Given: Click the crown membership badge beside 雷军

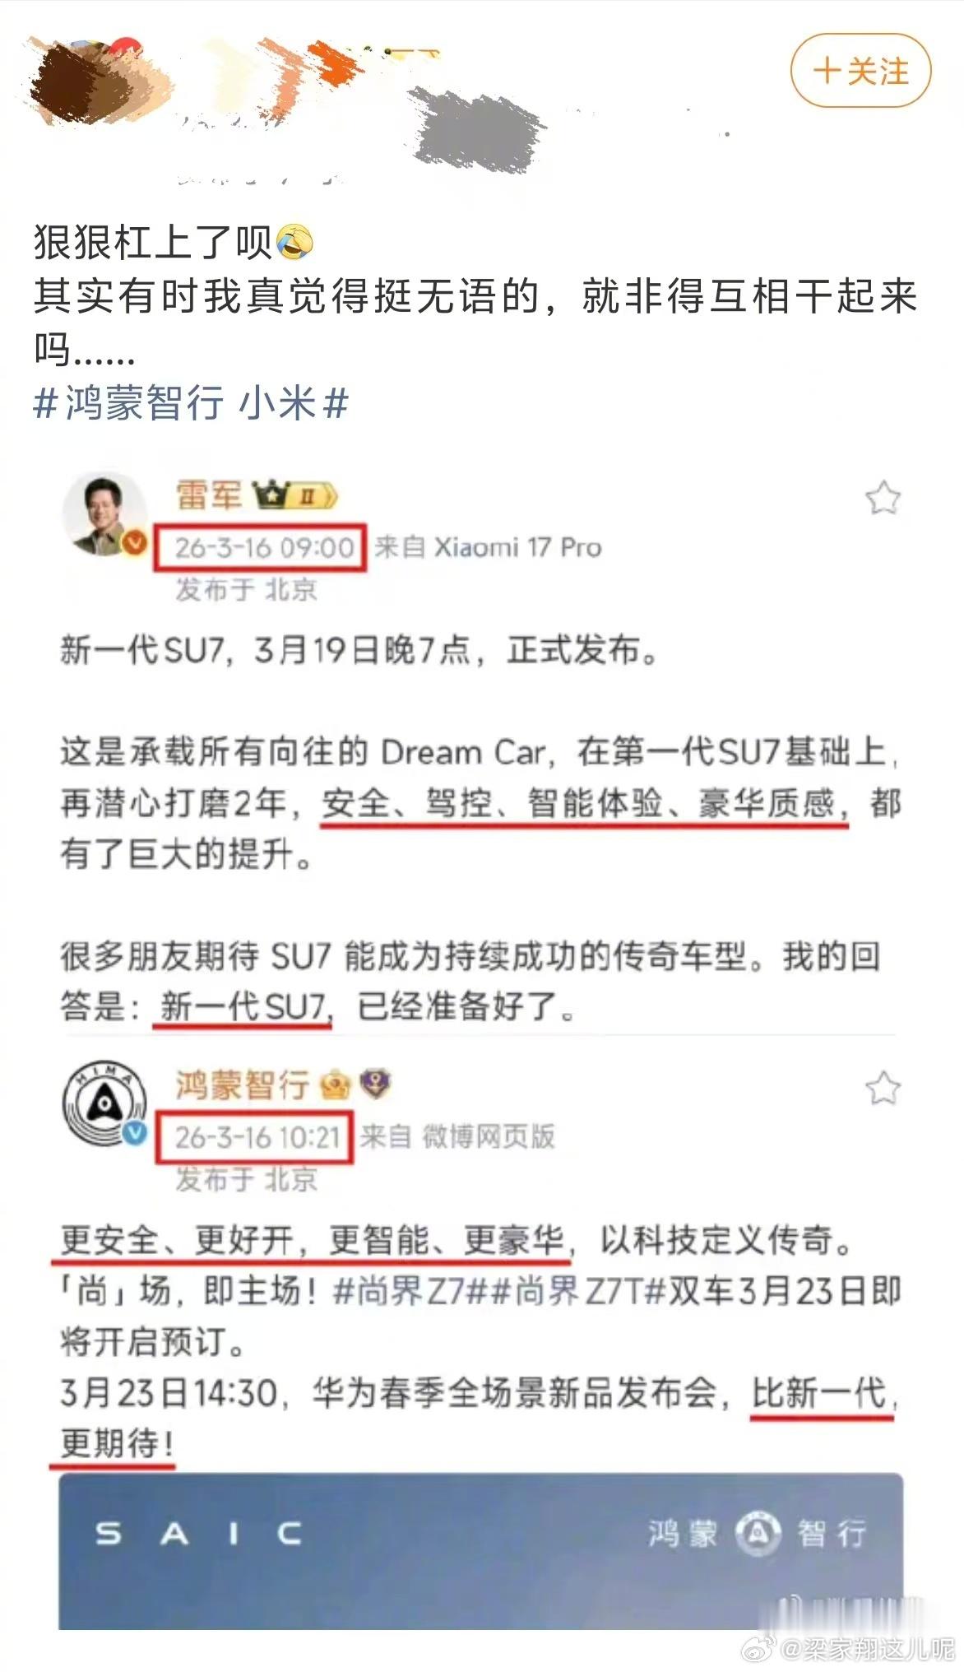Looking at the screenshot, I should point(295,496).
